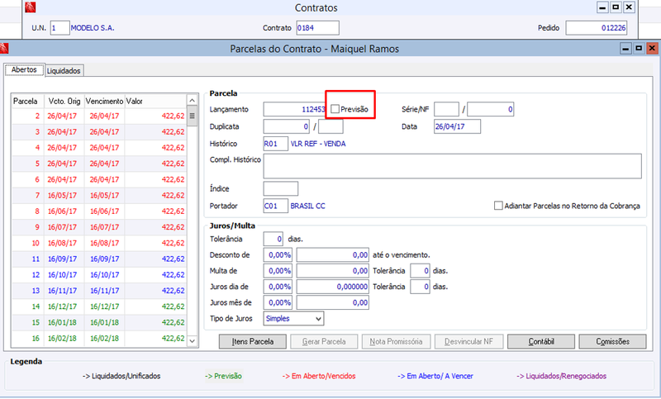Click the Portador code field C01
This screenshot has height=399, width=661.
[x=276, y=206]
